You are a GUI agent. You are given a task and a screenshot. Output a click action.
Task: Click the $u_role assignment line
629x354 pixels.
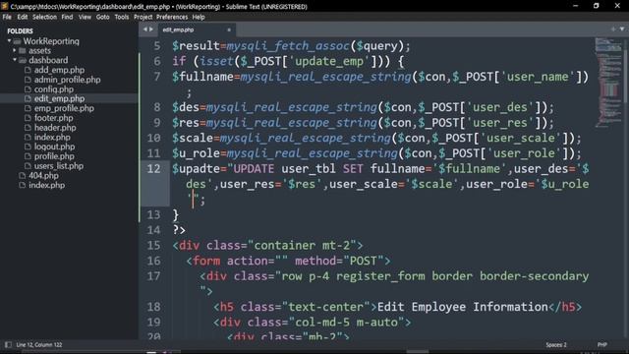click(376, 153)
